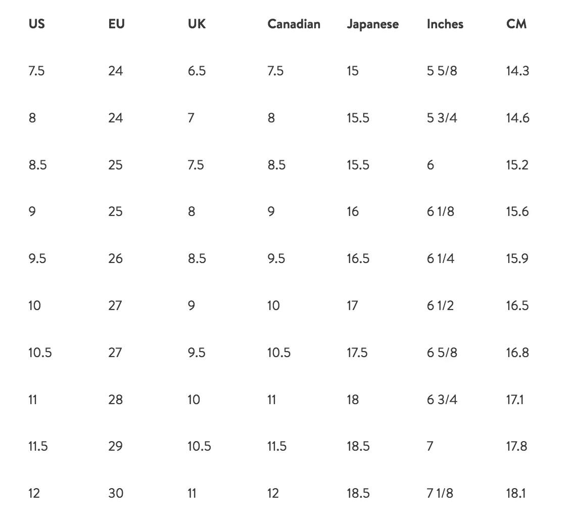The height and width of the screenshot is (521, 577).
Task: Click the UK column header
Action: coord(197,24)
